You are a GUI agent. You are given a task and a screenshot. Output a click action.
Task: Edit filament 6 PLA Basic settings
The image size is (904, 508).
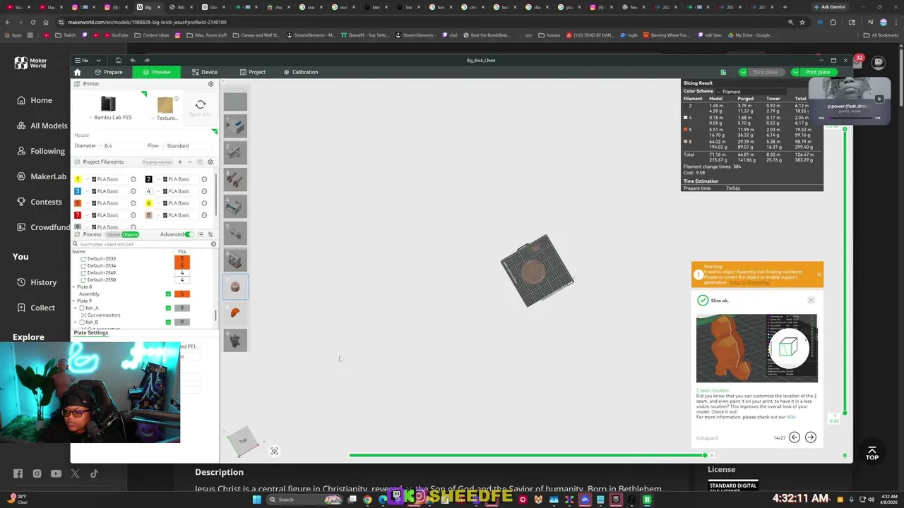204,203
